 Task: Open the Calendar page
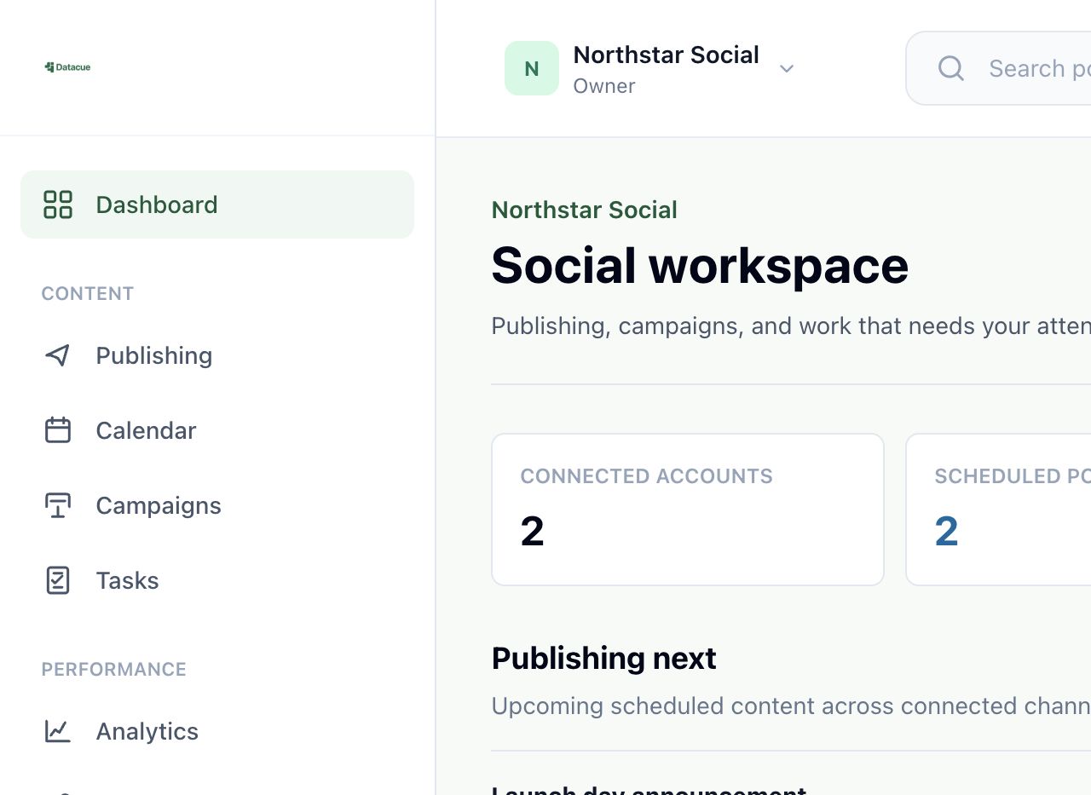pyautogui.click(x=217, y=430)
